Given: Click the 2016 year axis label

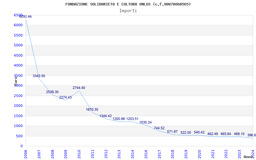Looking at the screenshot, I should pyautogui.click(x=146, y=154).
